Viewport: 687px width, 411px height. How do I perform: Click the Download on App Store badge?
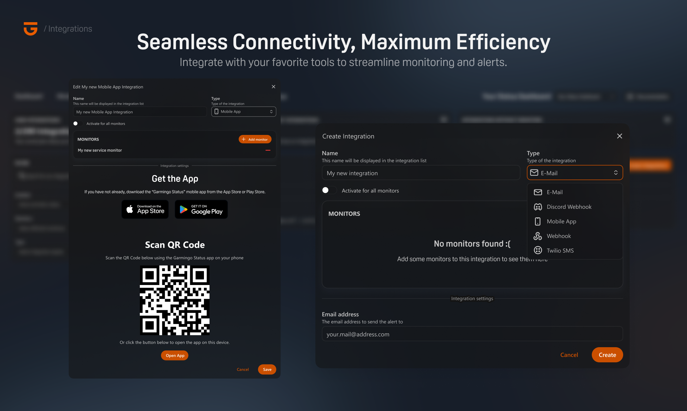point(145,209)
